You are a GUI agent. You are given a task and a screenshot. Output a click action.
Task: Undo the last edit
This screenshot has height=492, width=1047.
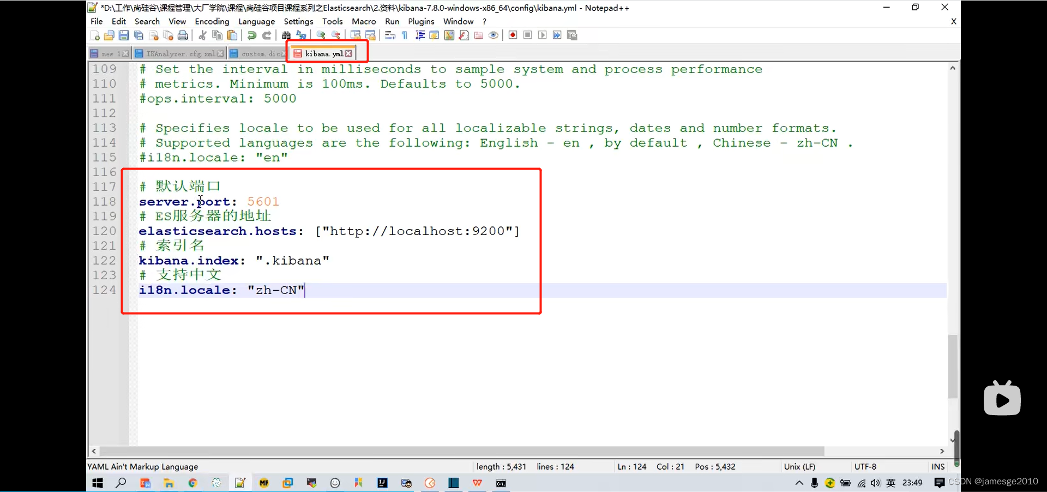(x=251, y=35)
